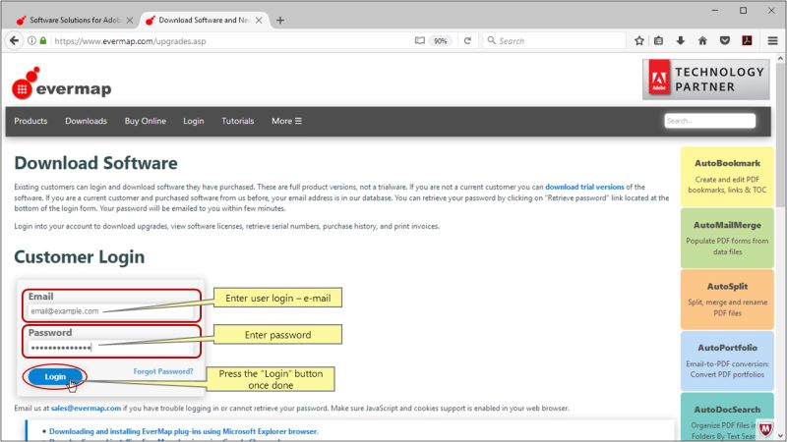Open Pocket icon in toolbar

pyautogui.click(x=724, y=40)
